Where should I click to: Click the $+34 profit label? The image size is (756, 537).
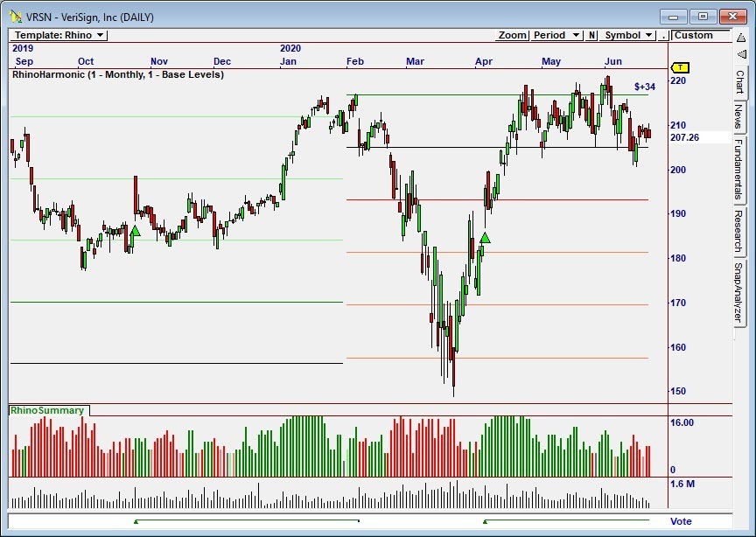[x=645, y=87]
